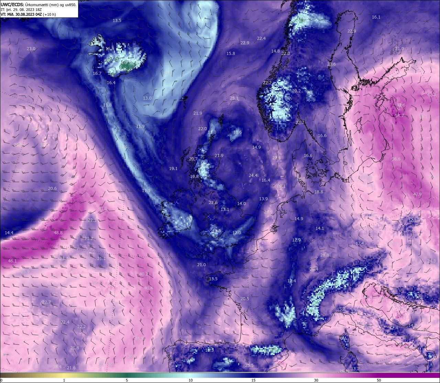Click the map value 14.8
Image resolution: width=440 pixels, height=383 pixels.
pos(275,51)
